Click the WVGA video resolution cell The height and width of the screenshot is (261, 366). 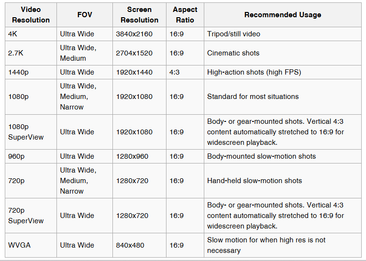click(x=18, y=245)
